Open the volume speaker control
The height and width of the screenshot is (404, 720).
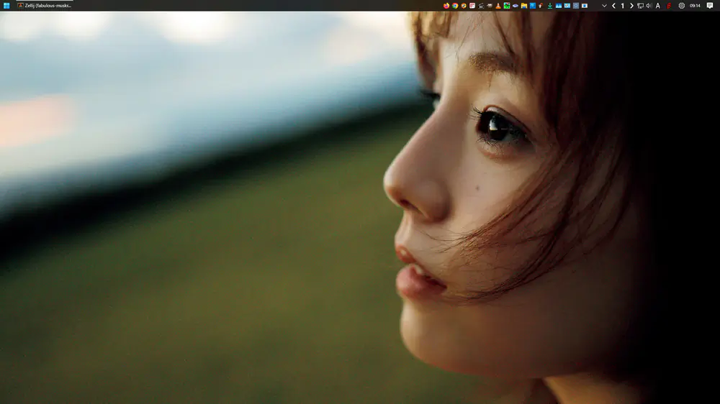coord(649,5)
